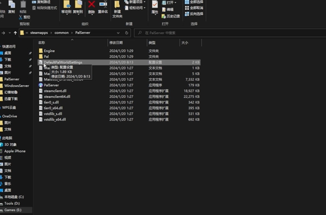The width and height of the screenshot is (326, 215).
Task: Click steamapps in address breadcrumb
Action: coord(39,33)
